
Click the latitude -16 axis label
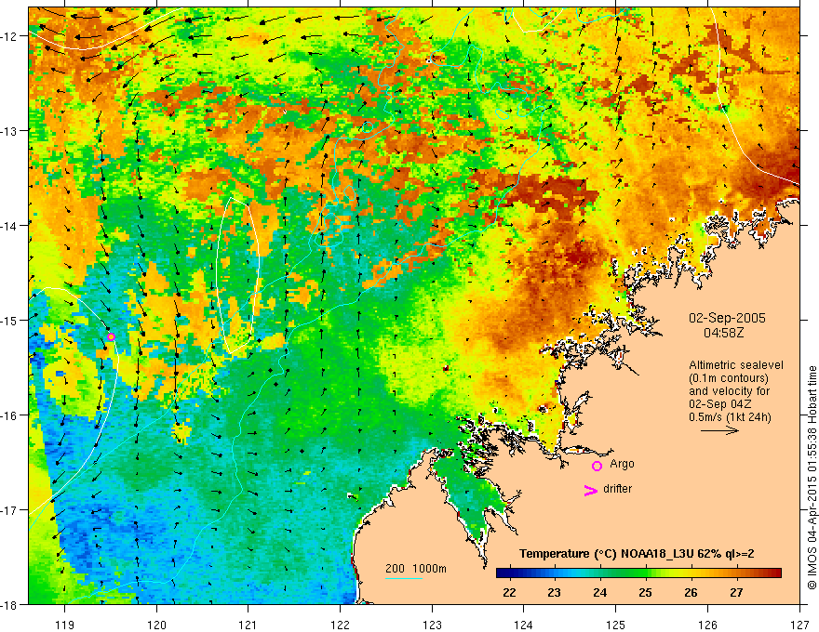point(9,415)
